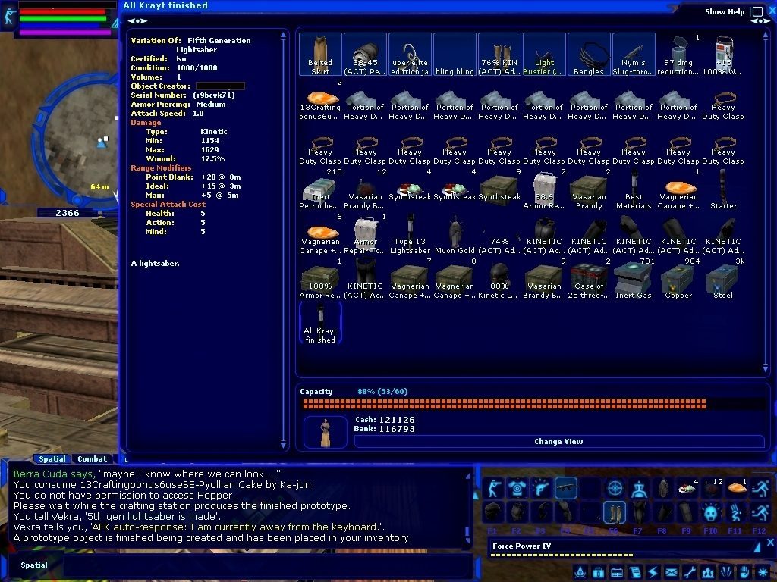Select the Light Bustier item
777x582 pixels.
544,55
